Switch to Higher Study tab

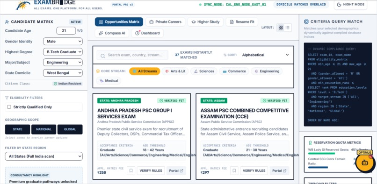coord(205,22)
